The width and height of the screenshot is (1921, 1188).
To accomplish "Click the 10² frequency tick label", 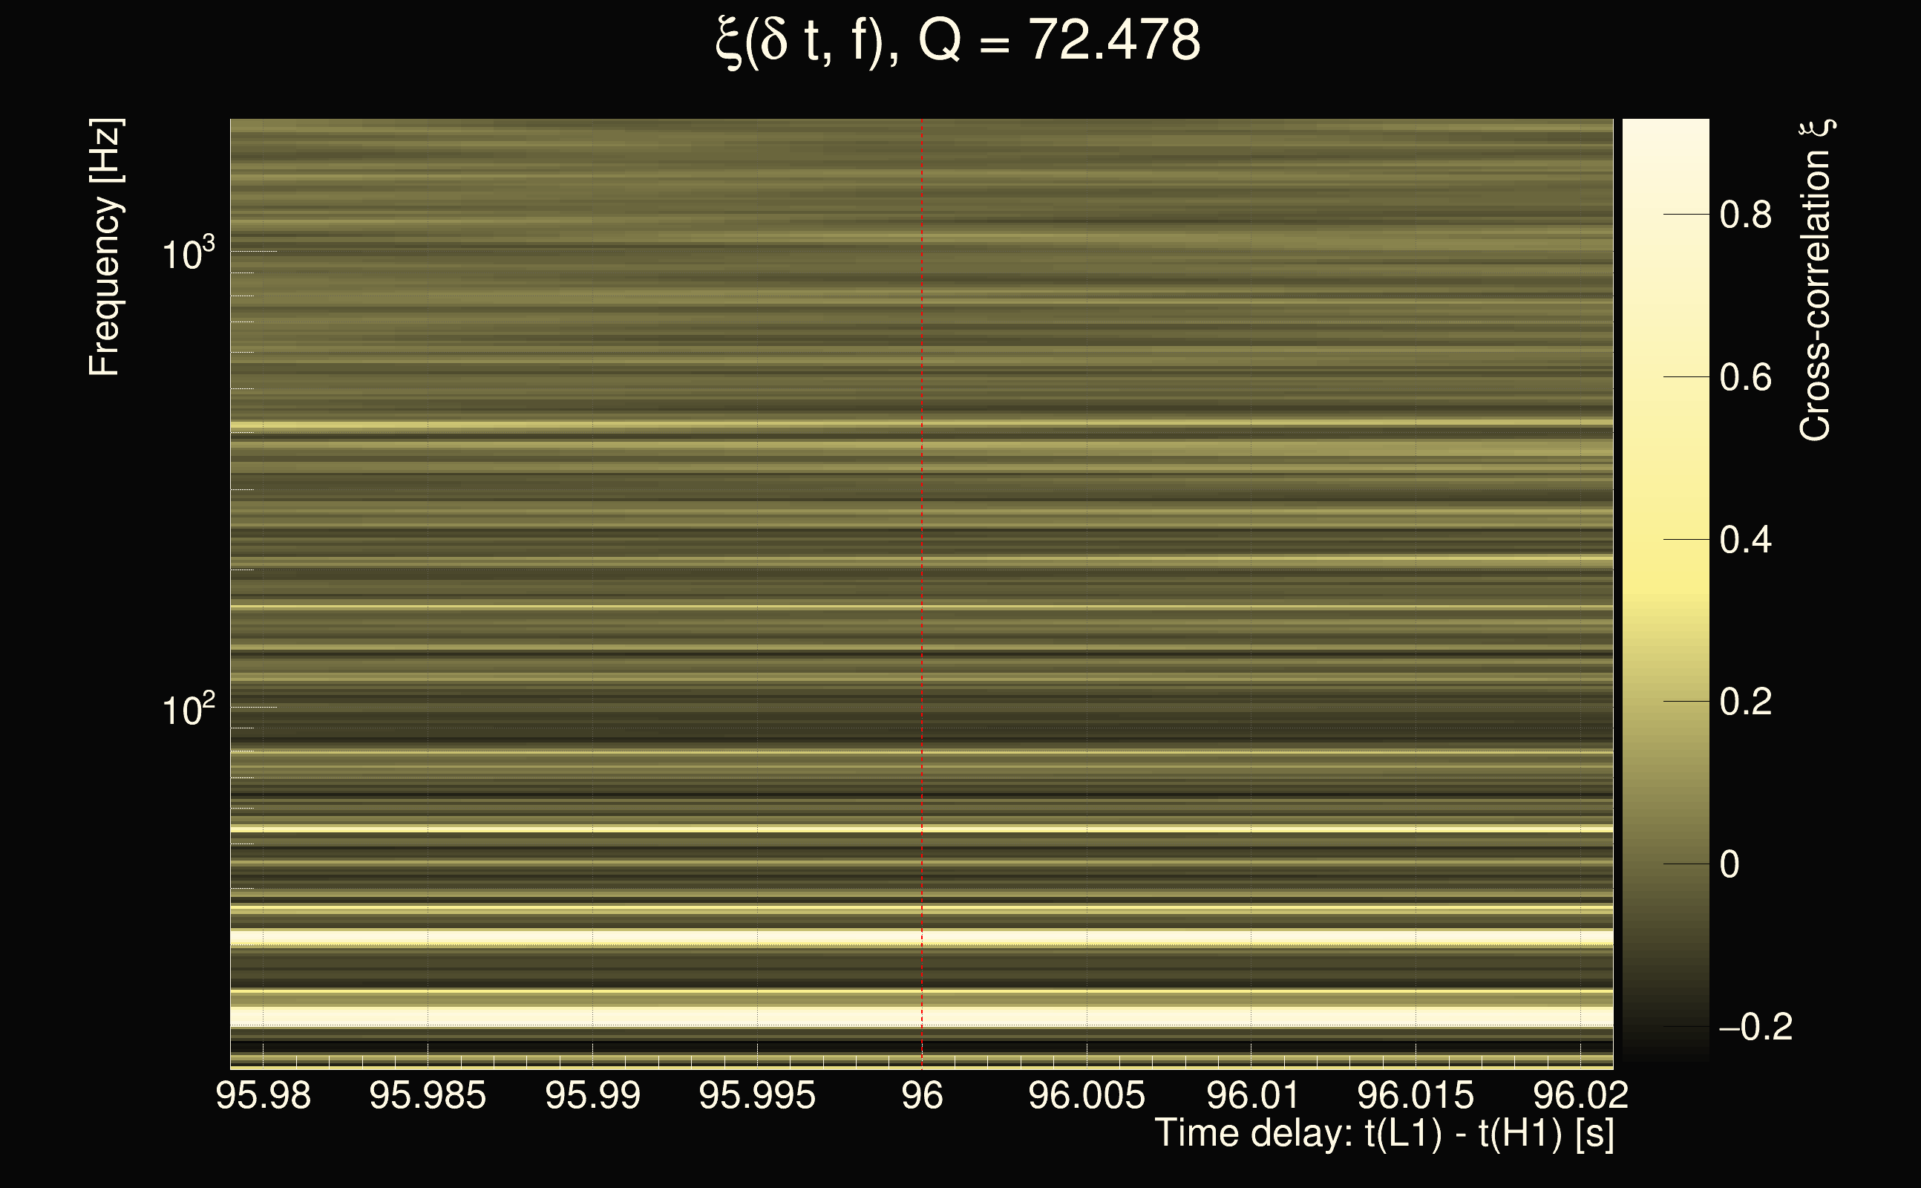I will [187, 711].
